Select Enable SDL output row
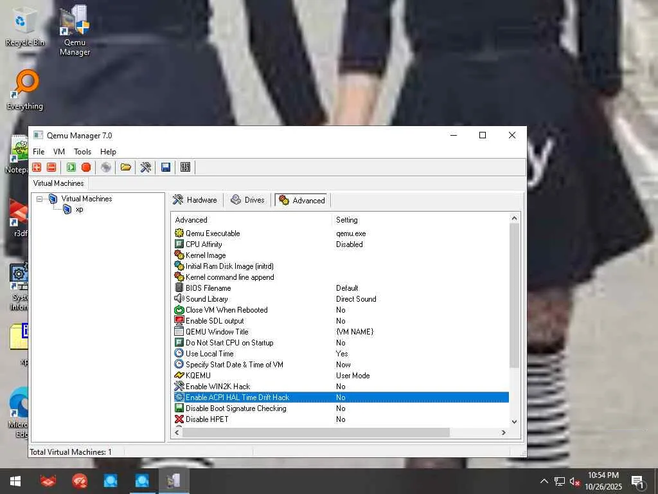 click(341, 320)
